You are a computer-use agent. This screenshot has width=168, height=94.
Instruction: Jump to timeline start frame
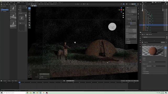coord(67,81)
